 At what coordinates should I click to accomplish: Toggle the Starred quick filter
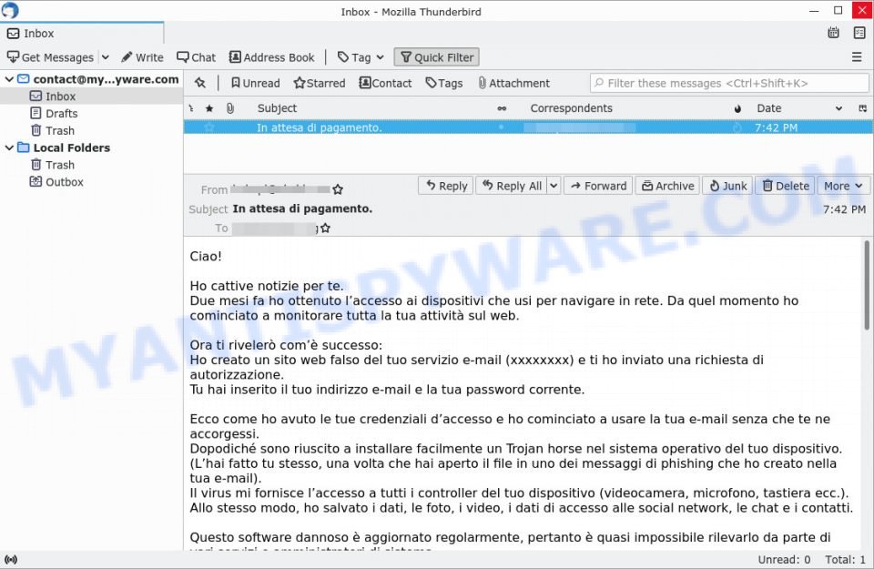point(320,83)
